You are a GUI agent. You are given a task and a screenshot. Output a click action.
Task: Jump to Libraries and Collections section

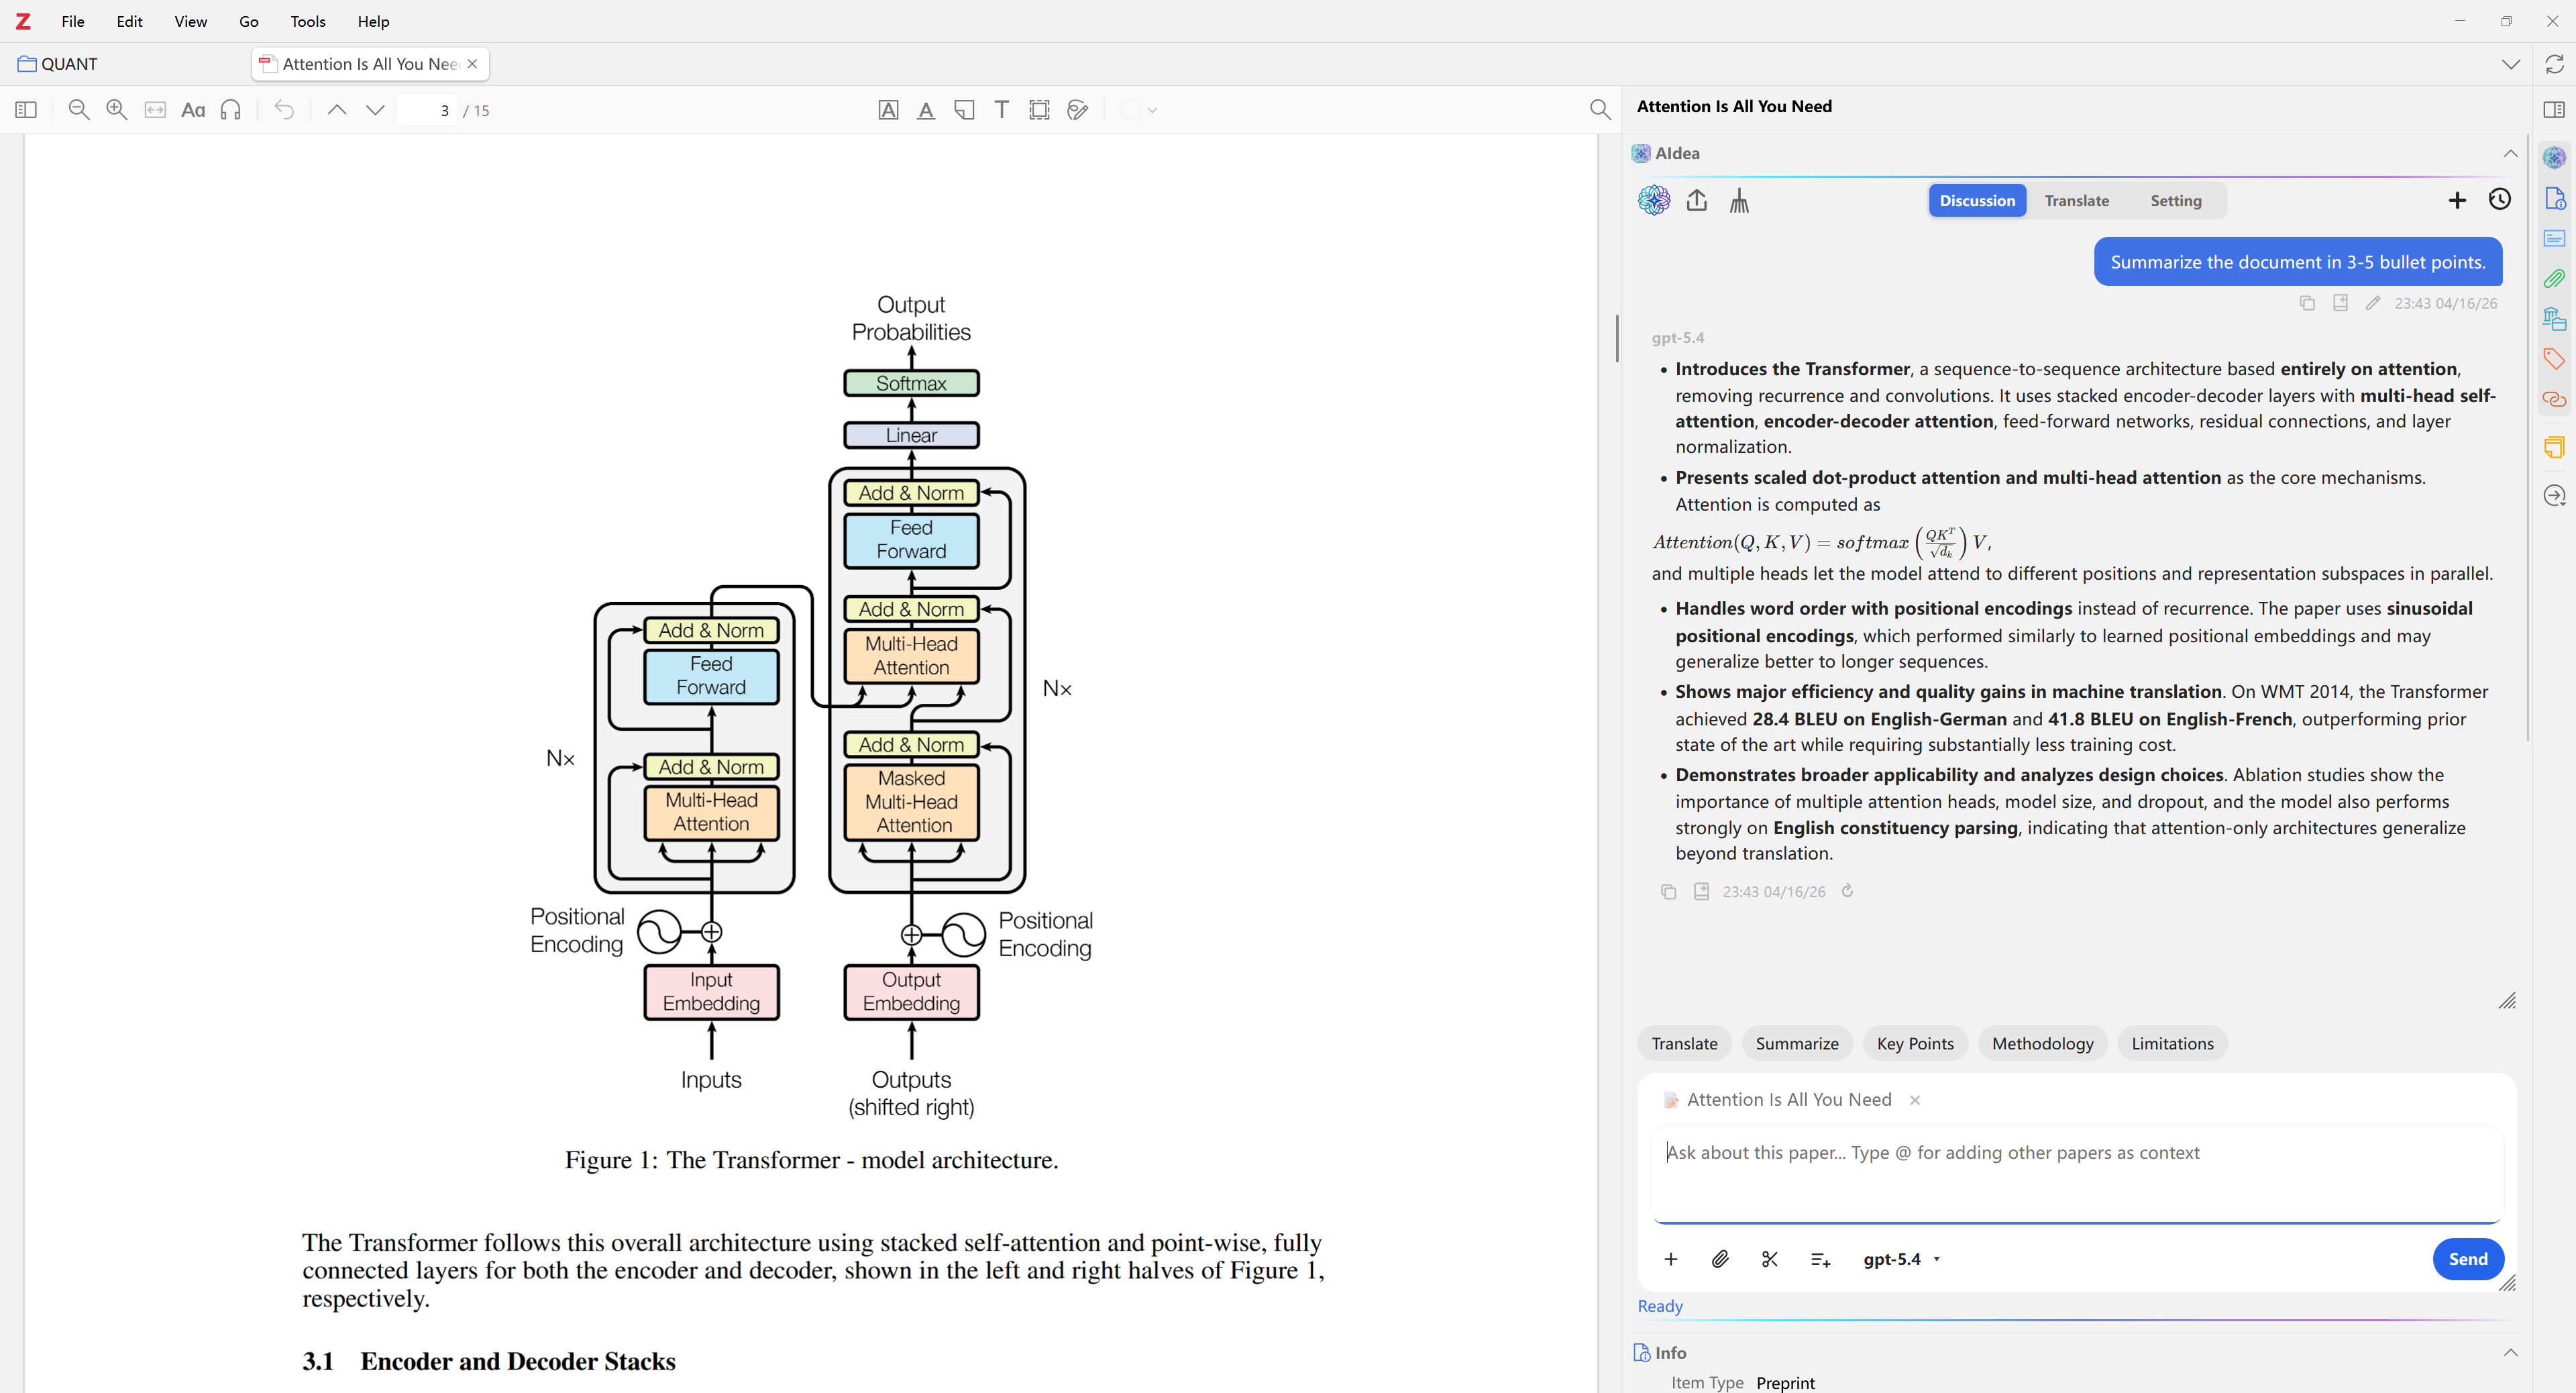(x=2555, y=318)
